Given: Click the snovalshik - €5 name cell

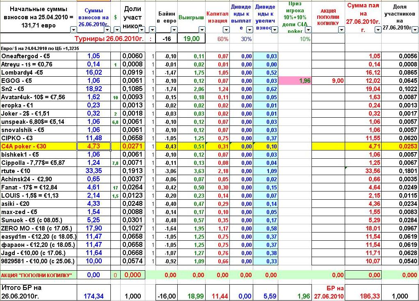Looking at the screenshot, I should [x=39, y=130].
